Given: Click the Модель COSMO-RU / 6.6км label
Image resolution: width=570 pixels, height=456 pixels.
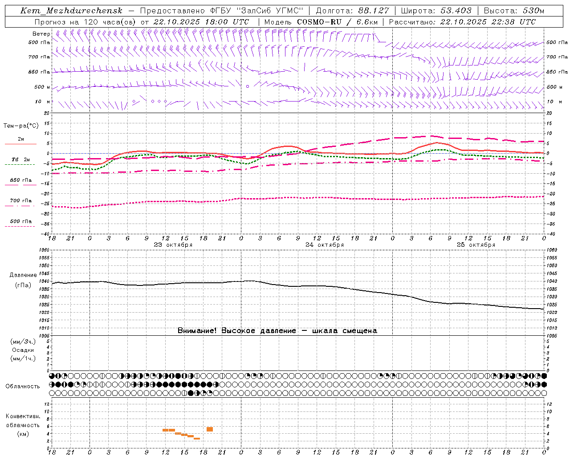Looking at the screenshot, I should pyautogui.click(x=321, y=22).
